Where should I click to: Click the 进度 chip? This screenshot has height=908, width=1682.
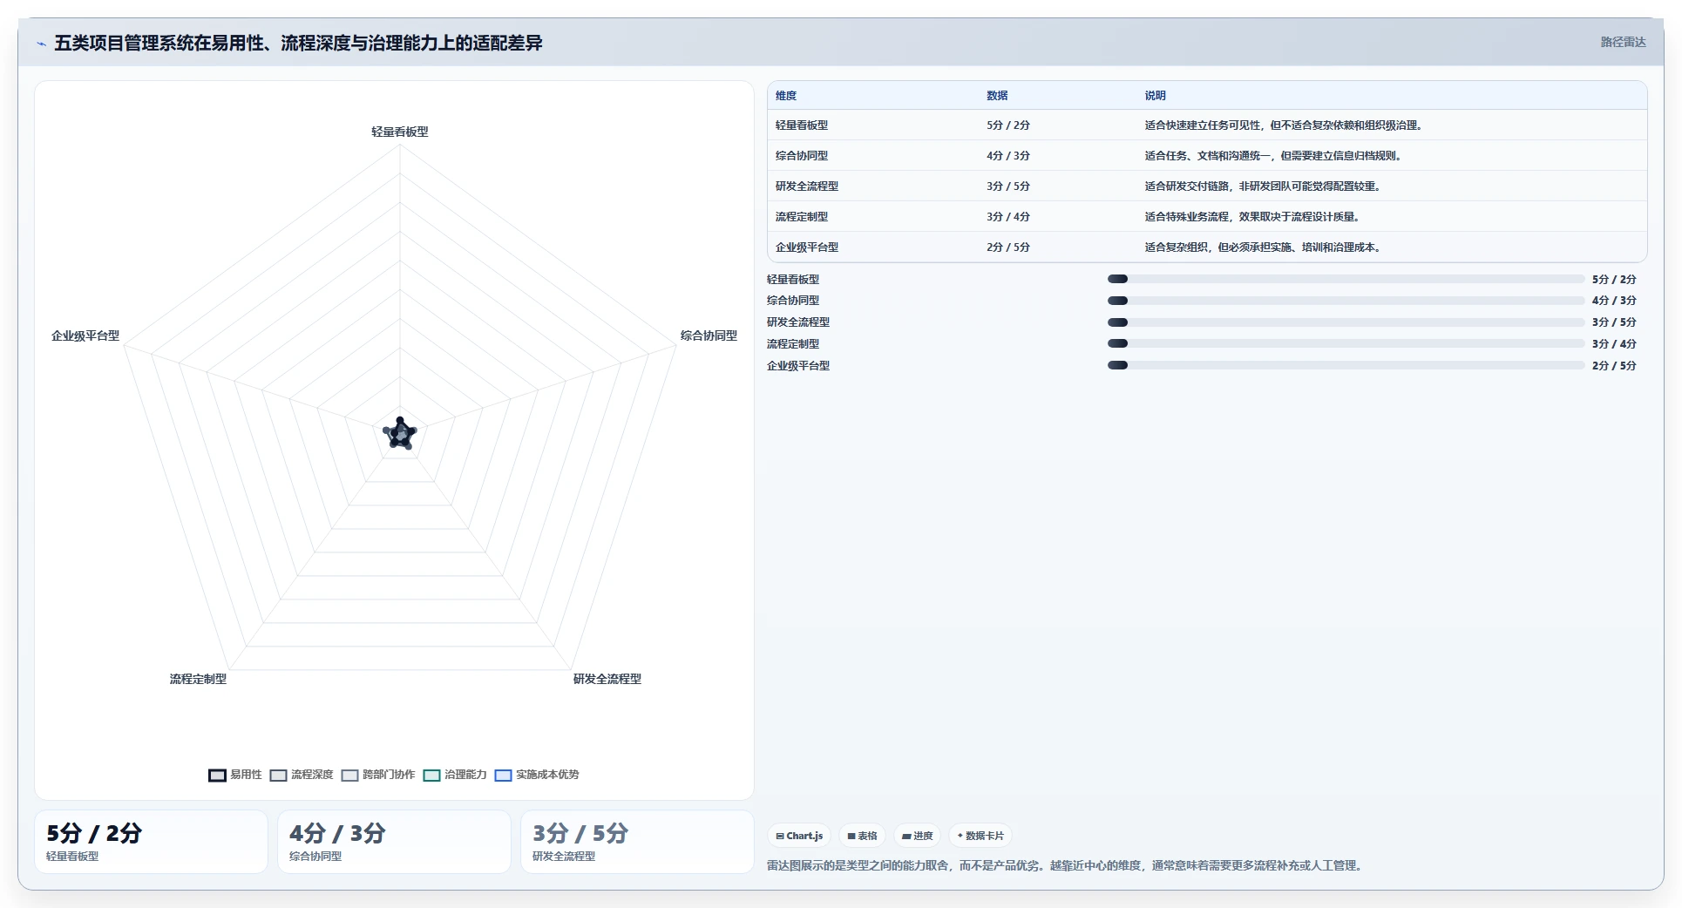tap(918, 836)
